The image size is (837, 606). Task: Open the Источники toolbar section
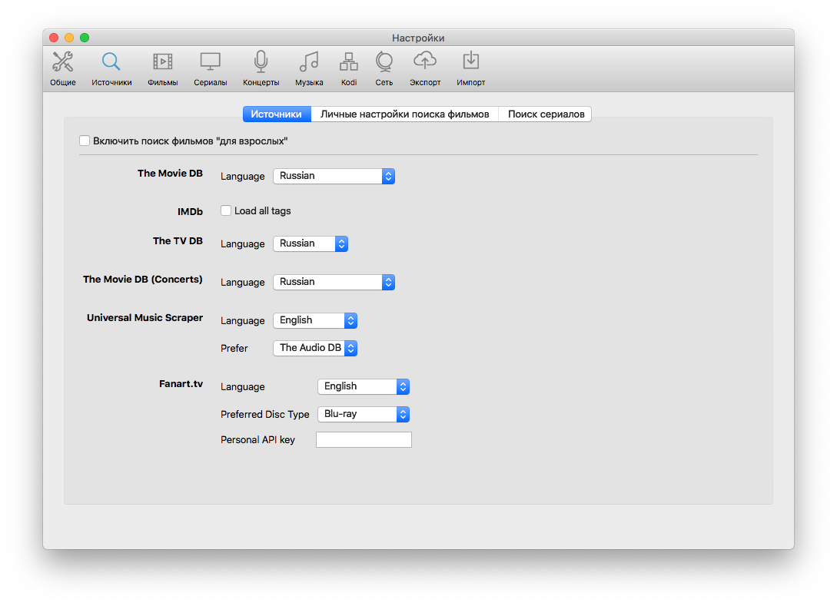tap(111, 68)
